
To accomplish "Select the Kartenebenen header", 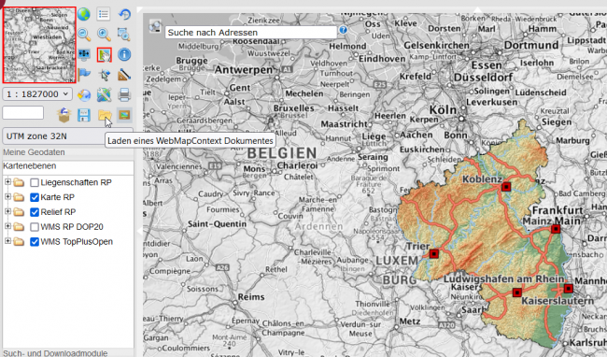I will coord(30,165).
